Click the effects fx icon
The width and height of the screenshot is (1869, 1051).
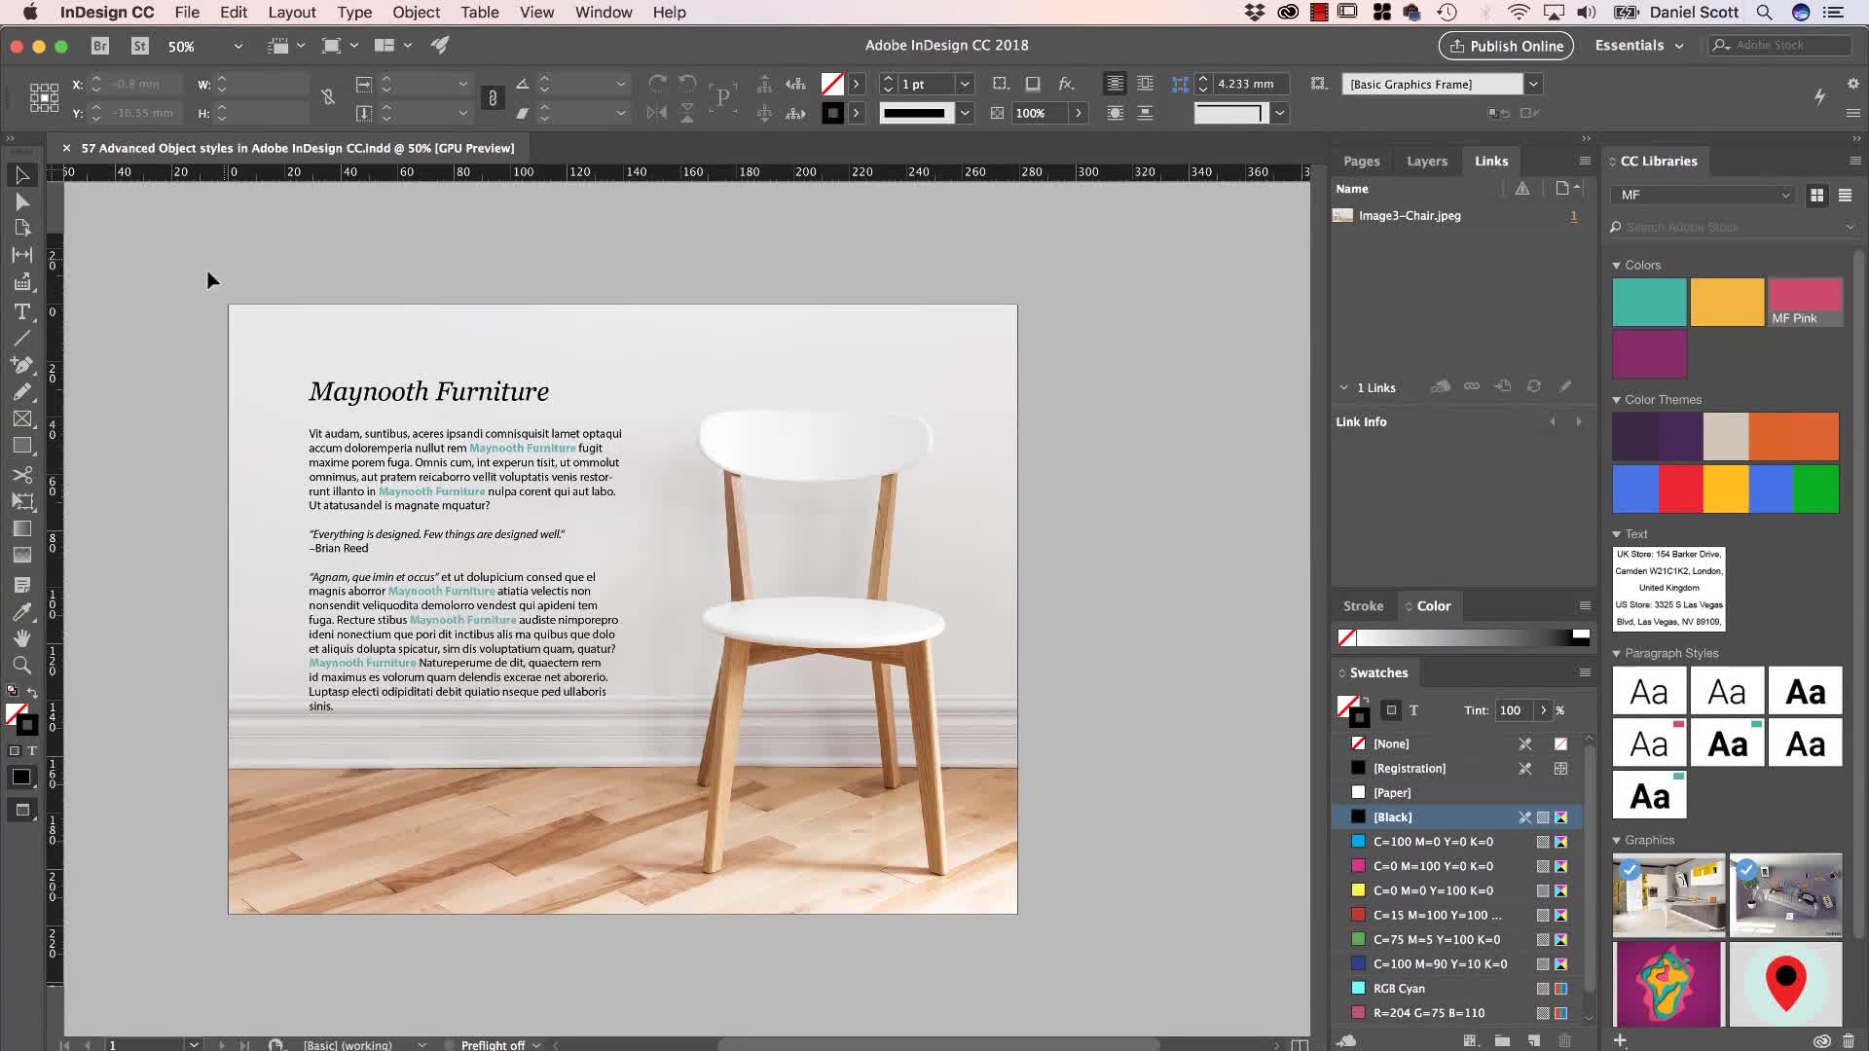tap(1066, 84)
